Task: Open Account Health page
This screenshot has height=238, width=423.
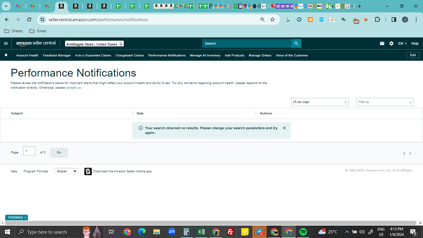Action: tap(27, 55)
